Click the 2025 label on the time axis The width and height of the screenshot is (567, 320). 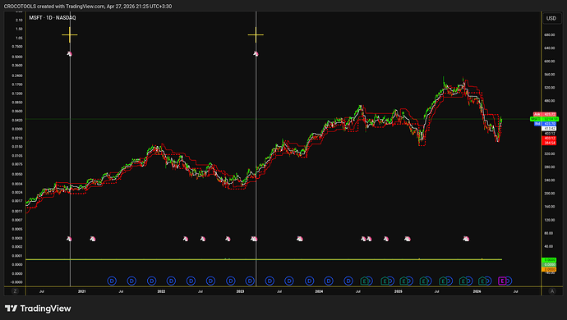click(x=398, y=291)
